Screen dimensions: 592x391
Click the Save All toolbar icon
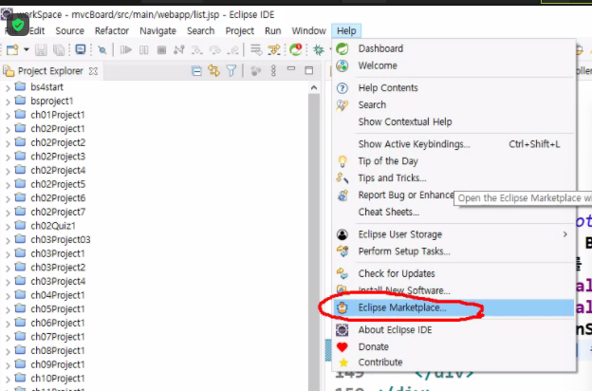(x=59, y=50)
